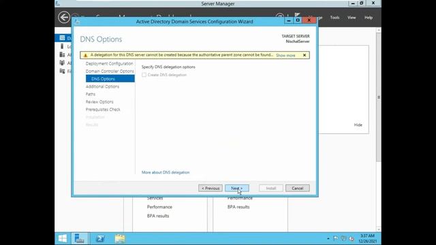Go to Deployment Configuration step

(x=109, y=63)
